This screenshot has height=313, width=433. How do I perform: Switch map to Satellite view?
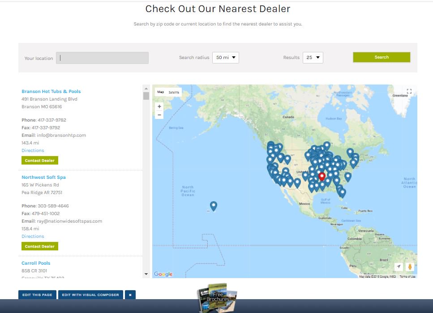coord(174,92)
